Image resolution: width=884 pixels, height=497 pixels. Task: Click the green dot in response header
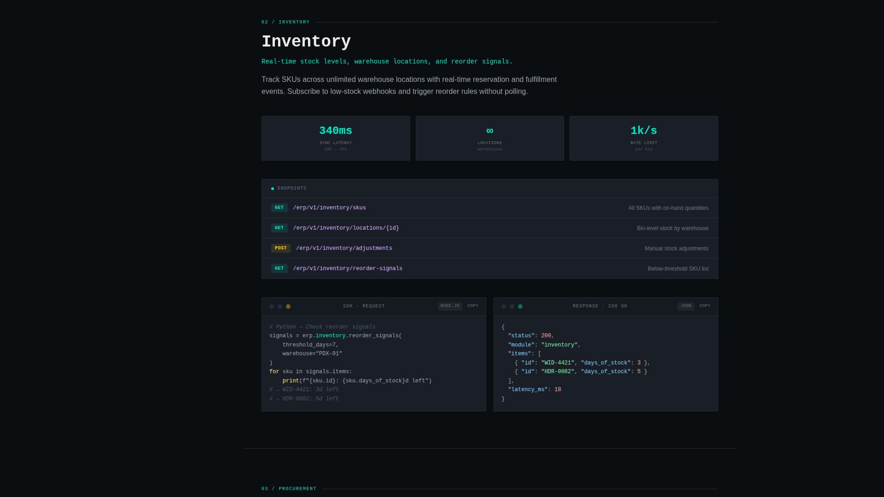tap(520, 306)
